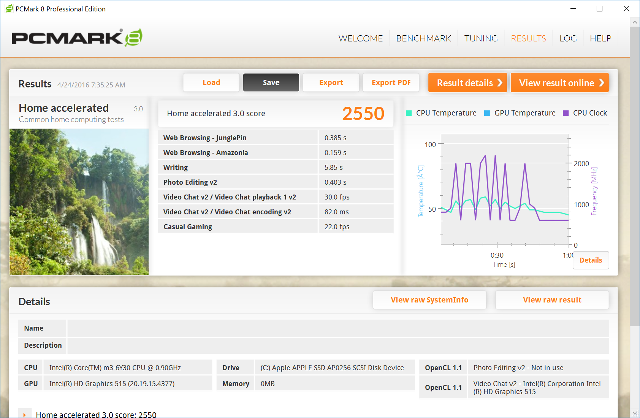Select the Casual Gaming row
Image resolution: width=640 pixels, height=418 pixels.
click(x=276, y=226)
